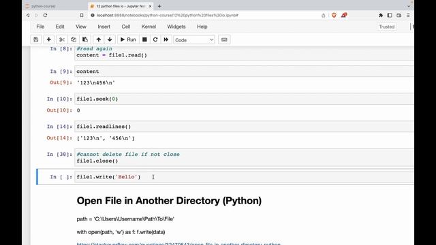Image resolution: width=436 pixels, height=245 pixels.
Task: Open the command palette keyboard icon
Action: tap(224, 39)
